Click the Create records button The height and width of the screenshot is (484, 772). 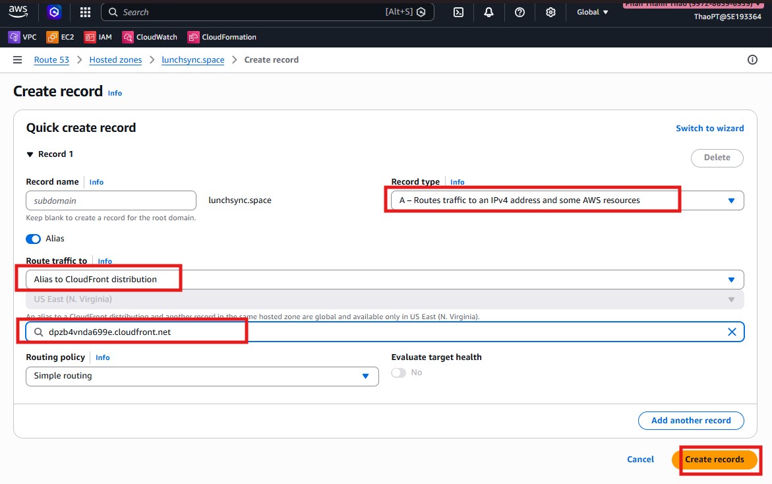(714, 460)
